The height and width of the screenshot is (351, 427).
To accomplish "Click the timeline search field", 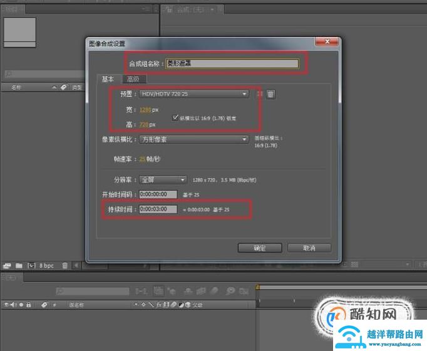I will pos(93,291).
